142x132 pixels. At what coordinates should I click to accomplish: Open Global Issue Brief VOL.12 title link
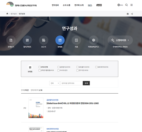coord(73,103)
